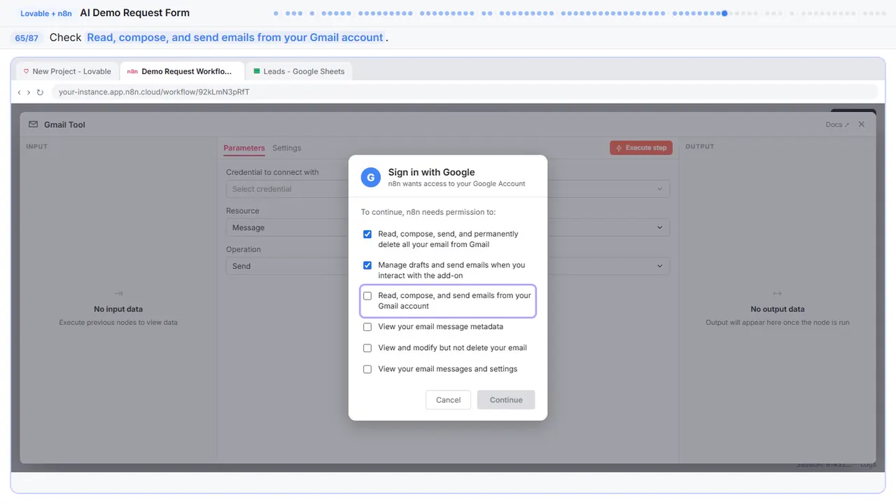Select the Demo Request Workflow browser tab
Screen dimensions: 896x504
click(x=182, y=71)
